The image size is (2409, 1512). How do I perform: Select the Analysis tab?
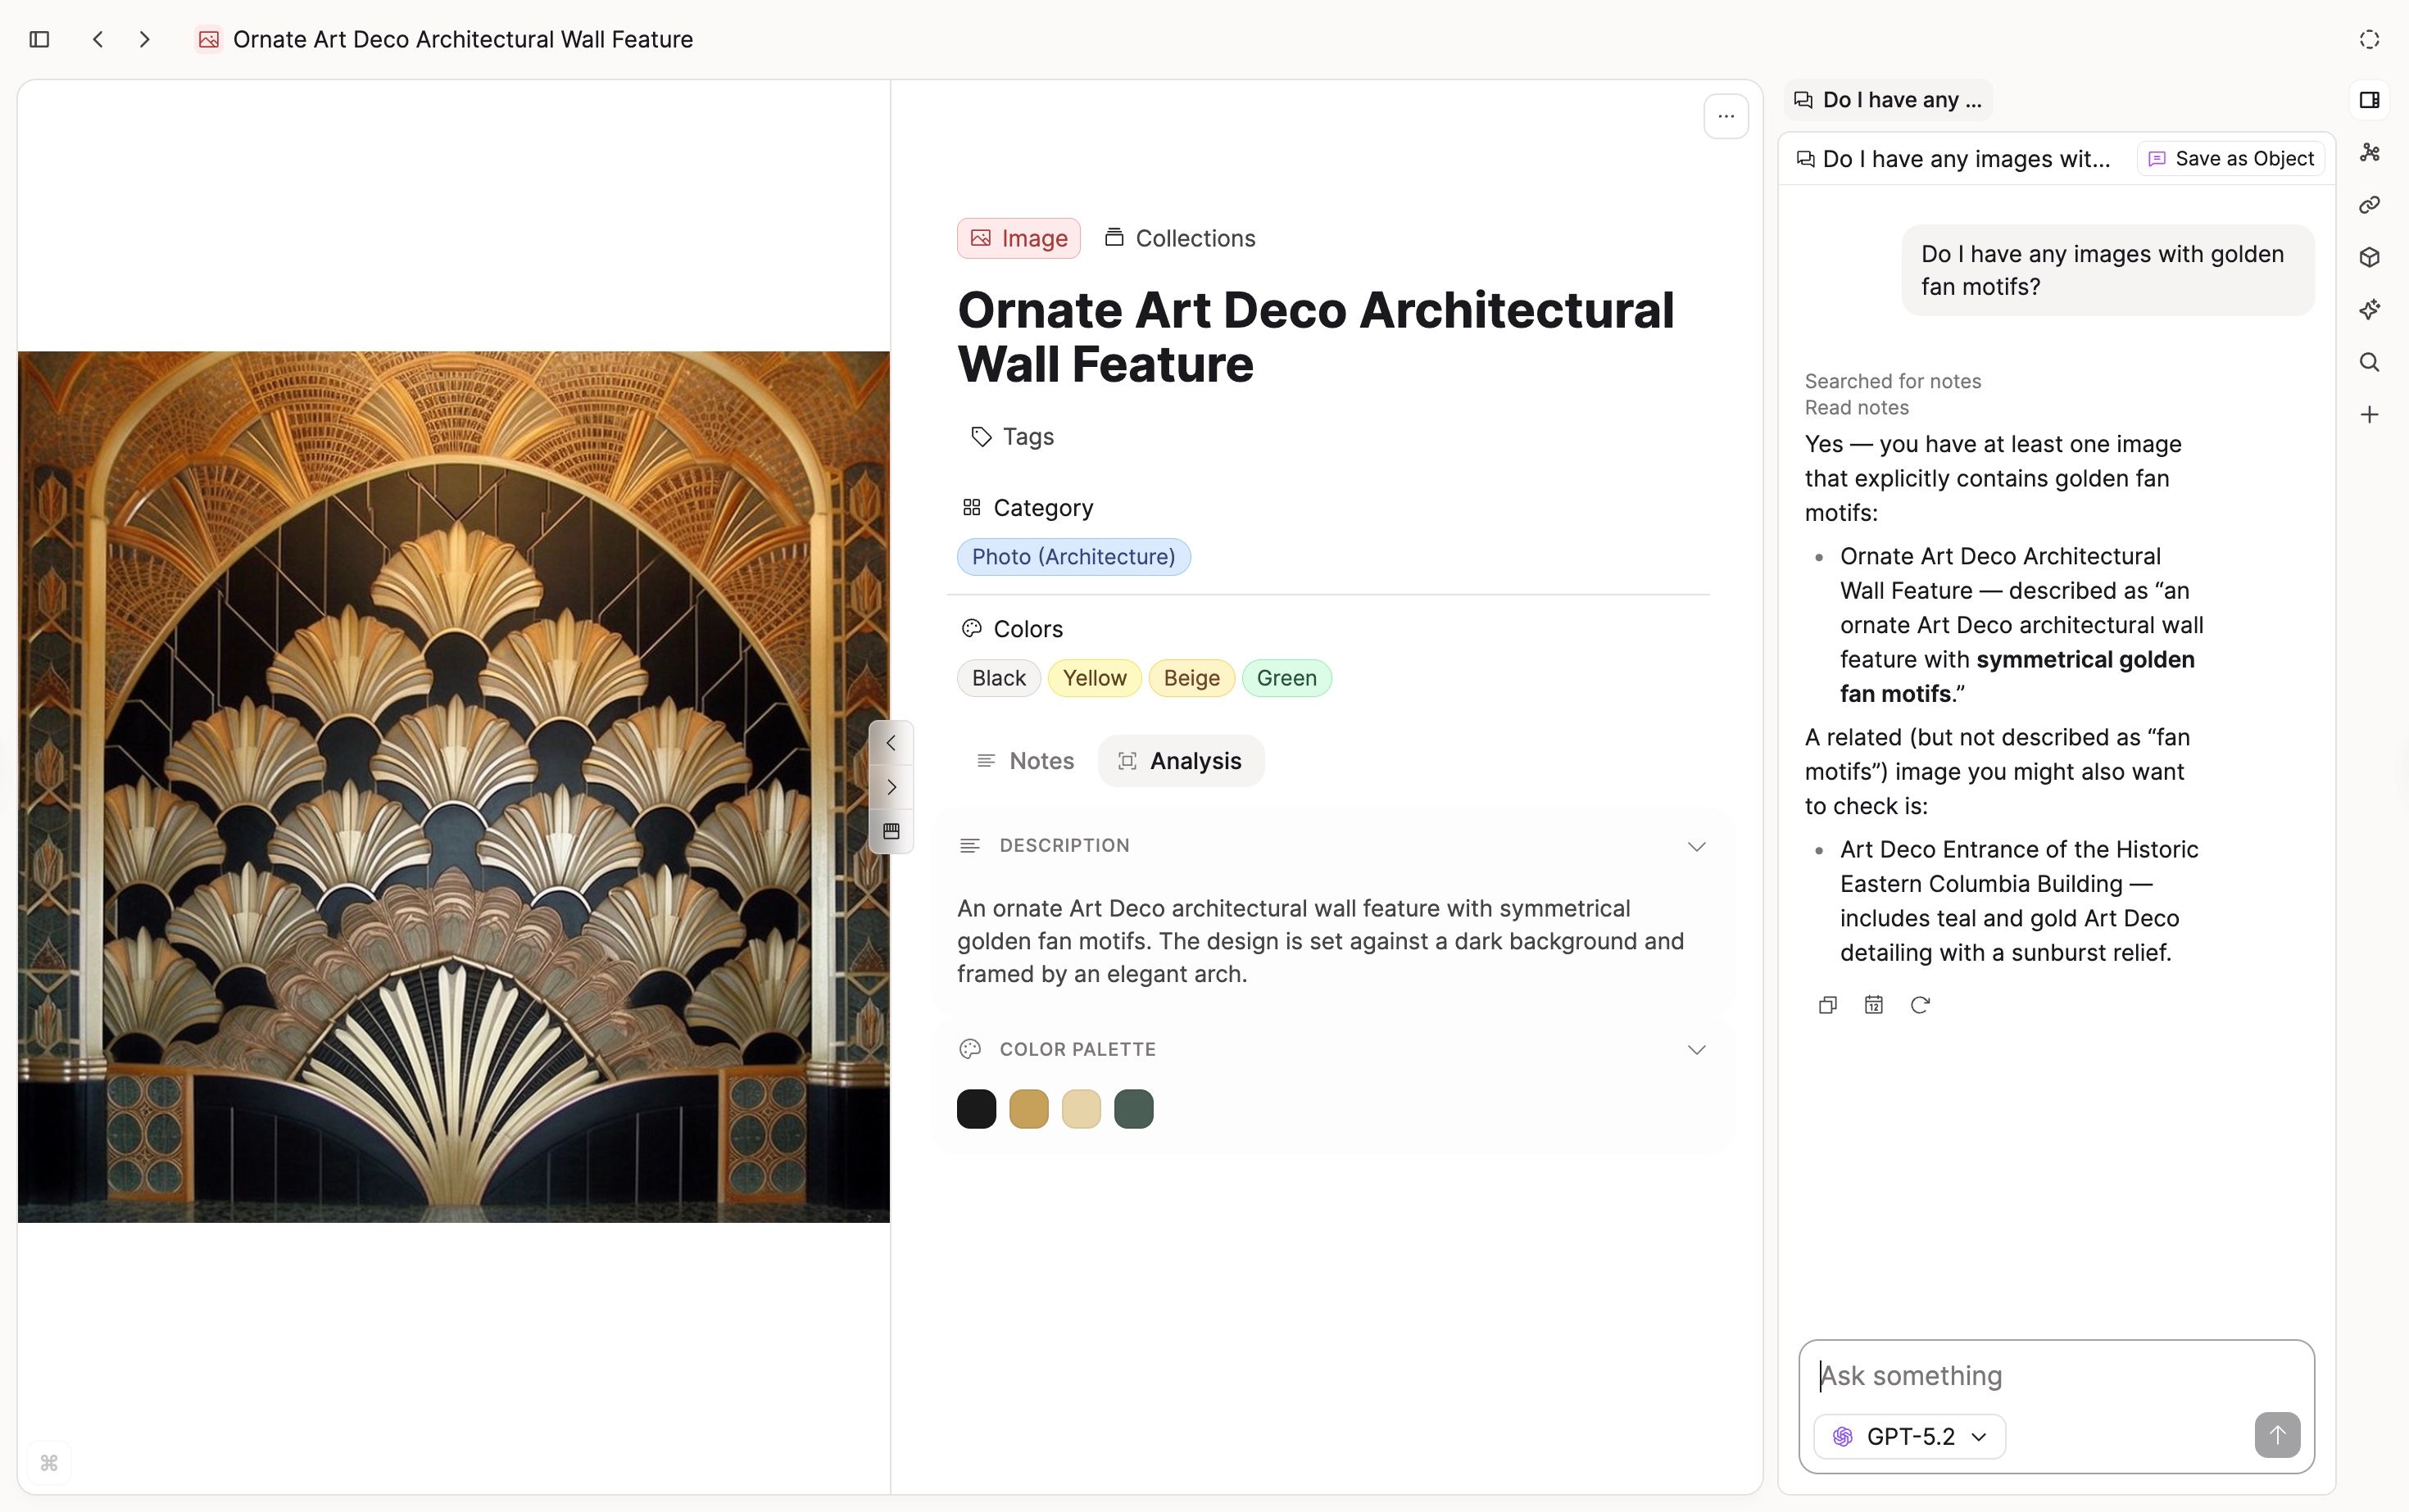tap(1181, 760)
